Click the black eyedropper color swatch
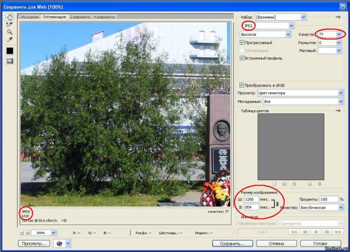The image size is (350, 252). pyautogui.click(x=9, y=50)
